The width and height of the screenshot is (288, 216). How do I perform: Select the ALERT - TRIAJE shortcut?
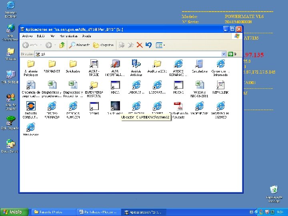click(94, 68)
